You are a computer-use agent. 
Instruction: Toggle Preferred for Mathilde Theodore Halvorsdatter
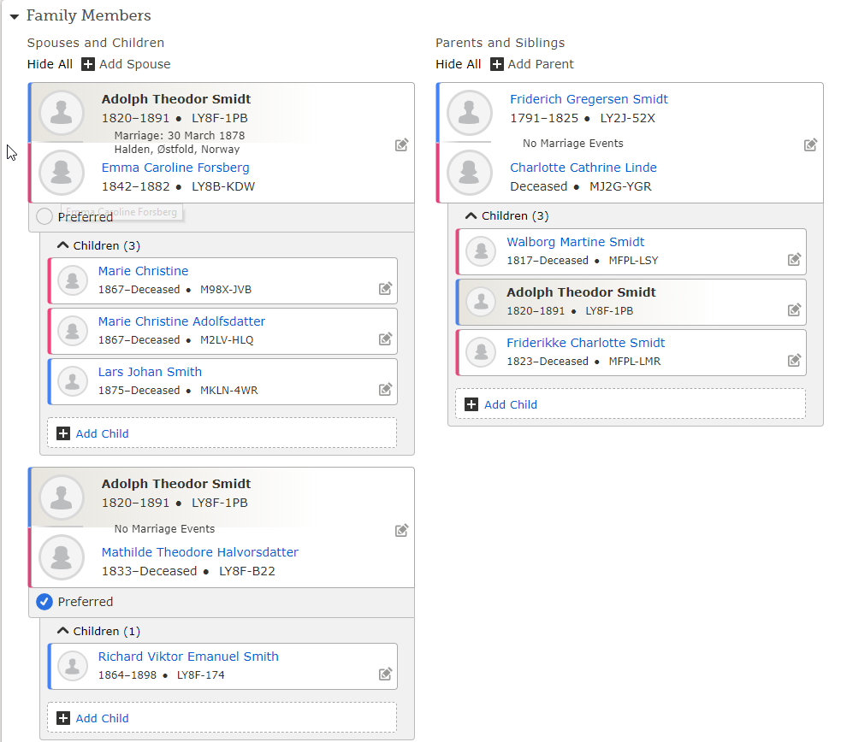[44, 602]
